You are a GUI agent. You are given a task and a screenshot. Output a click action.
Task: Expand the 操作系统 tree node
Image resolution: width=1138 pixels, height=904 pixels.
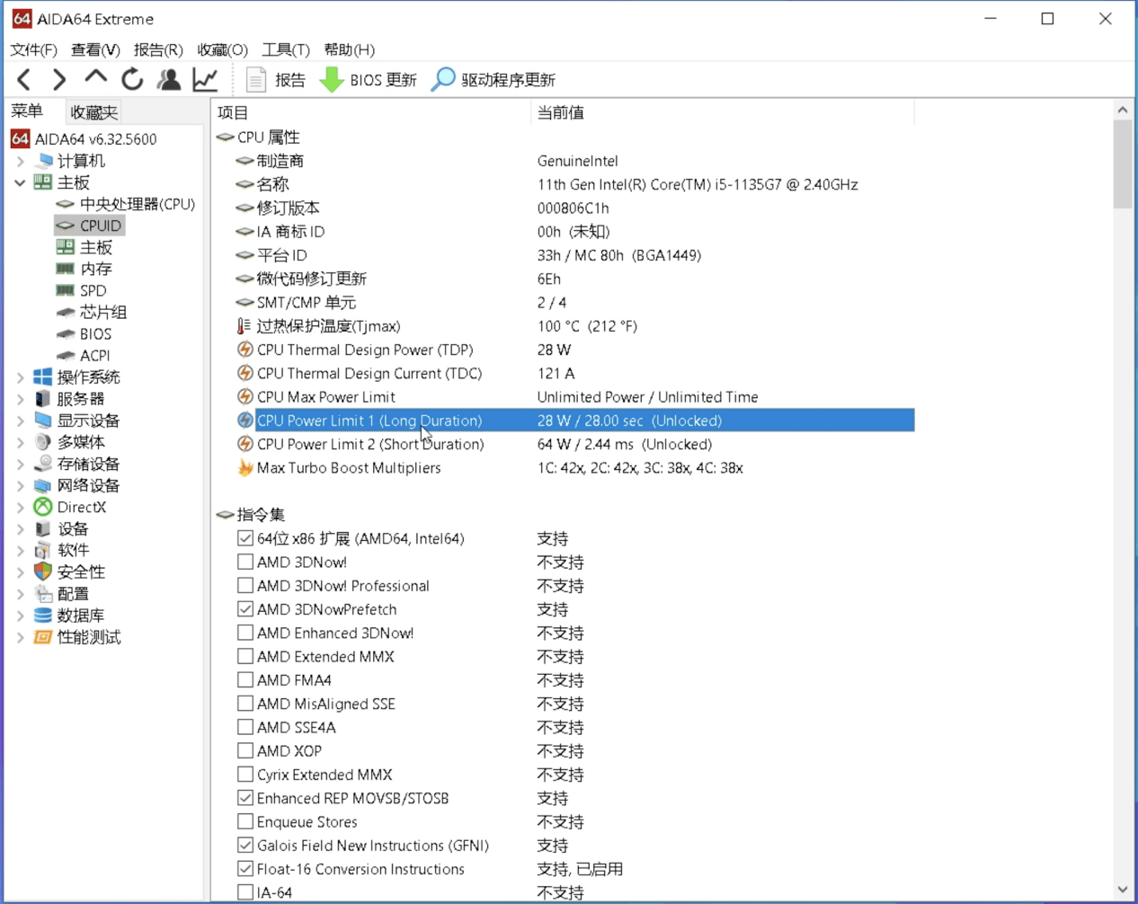[21, 377]
